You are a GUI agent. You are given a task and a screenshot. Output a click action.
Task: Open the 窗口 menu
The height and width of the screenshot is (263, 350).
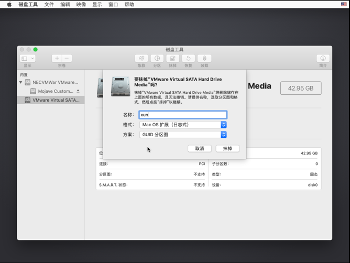click(x=113, y=5)
